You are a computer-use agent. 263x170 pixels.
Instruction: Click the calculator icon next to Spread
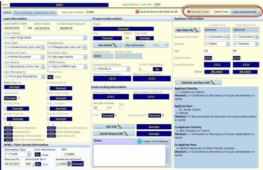click(x=68, y=164)
